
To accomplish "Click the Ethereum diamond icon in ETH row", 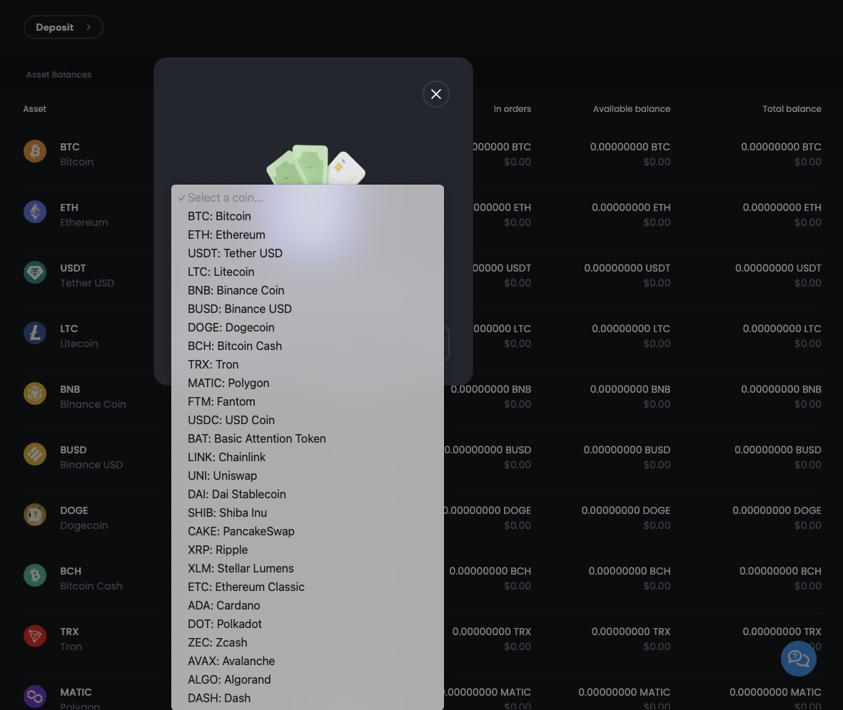I will [35, 212].
